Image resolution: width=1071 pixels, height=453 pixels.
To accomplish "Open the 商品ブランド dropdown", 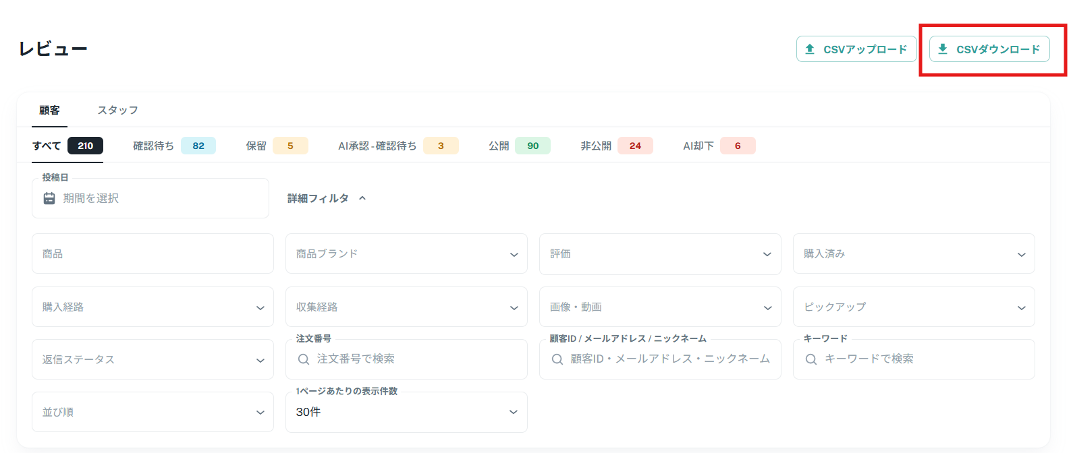I will (x=406, y=253).
